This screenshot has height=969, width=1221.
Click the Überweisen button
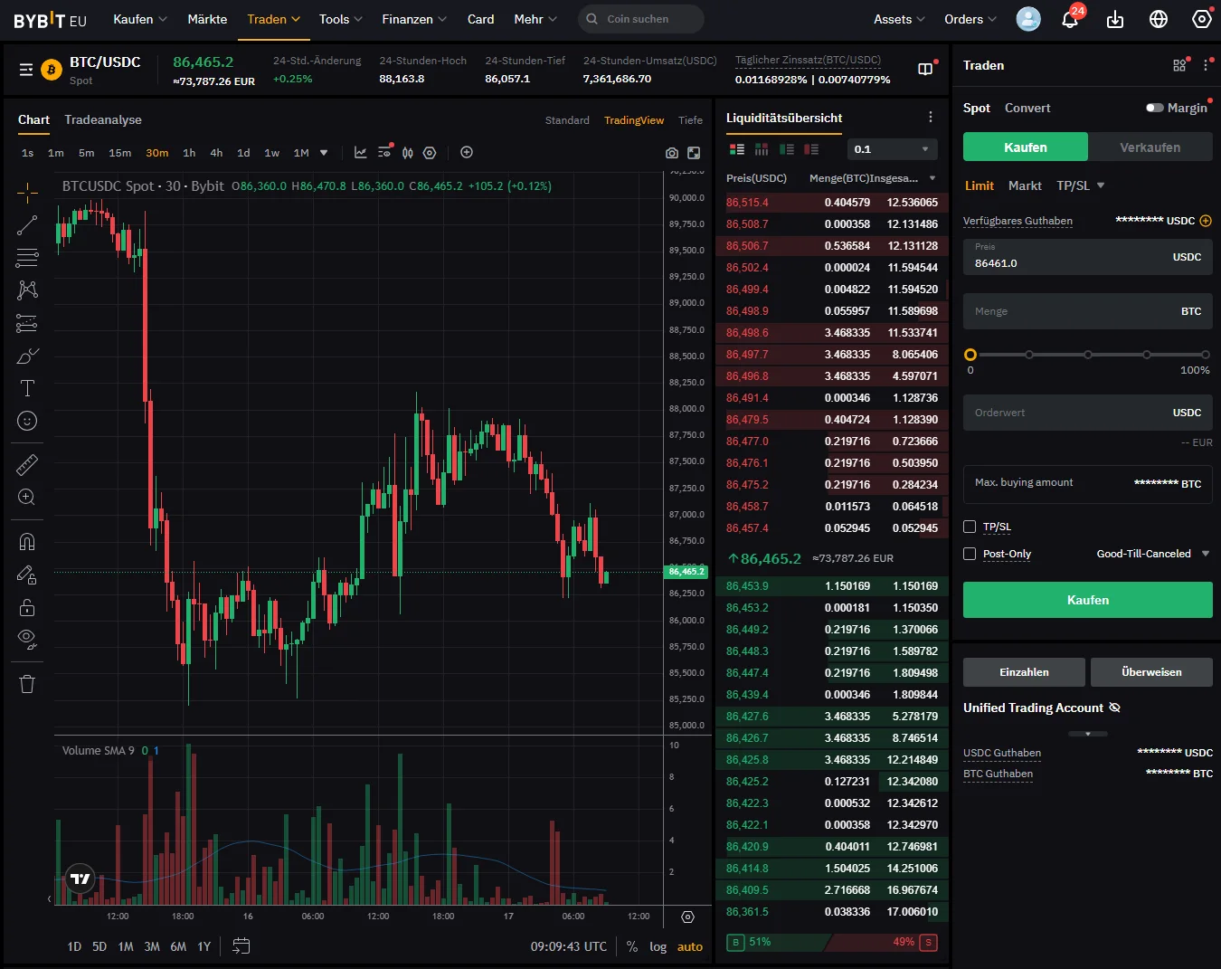(x=1151, y=672)
